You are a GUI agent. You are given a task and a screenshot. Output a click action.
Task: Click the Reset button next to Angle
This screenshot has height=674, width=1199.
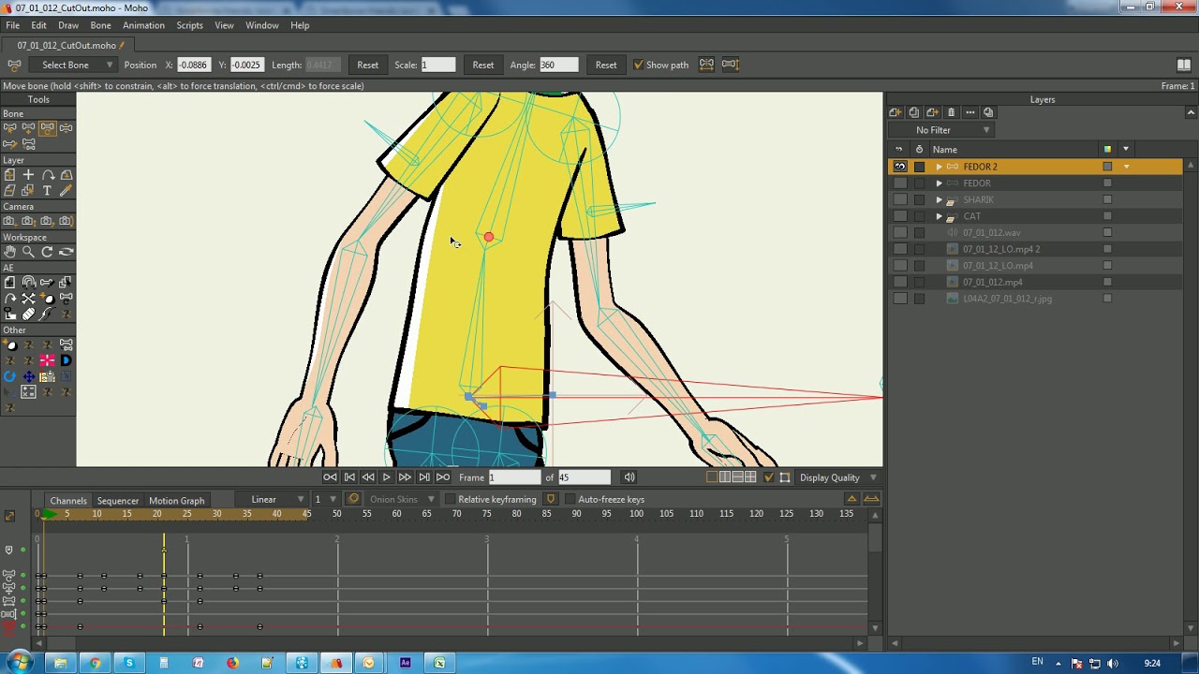point(606,66)
